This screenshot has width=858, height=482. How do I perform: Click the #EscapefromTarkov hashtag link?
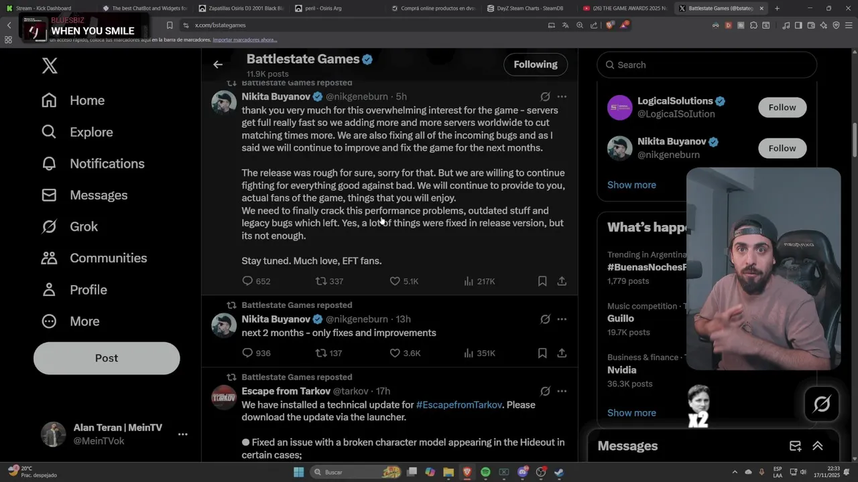pos(459,404)
